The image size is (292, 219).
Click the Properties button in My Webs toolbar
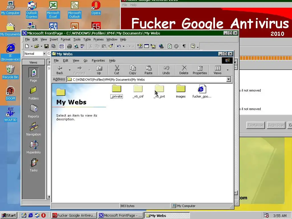tap(200, 70)
